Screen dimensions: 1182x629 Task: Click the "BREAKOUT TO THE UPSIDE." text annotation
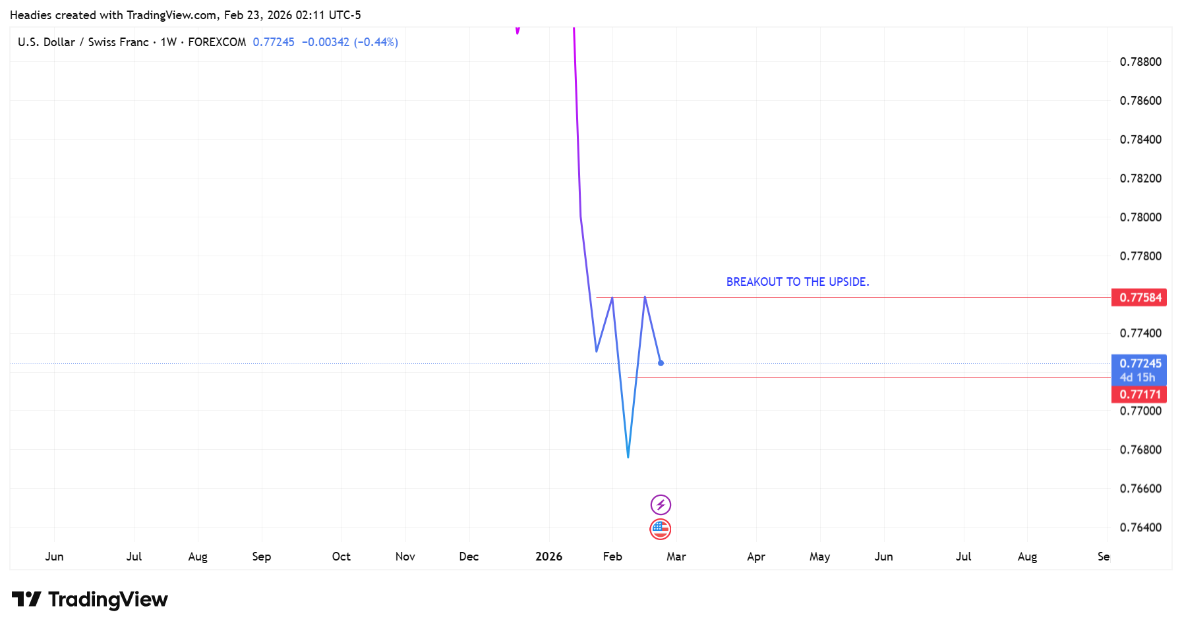point(798,282)
